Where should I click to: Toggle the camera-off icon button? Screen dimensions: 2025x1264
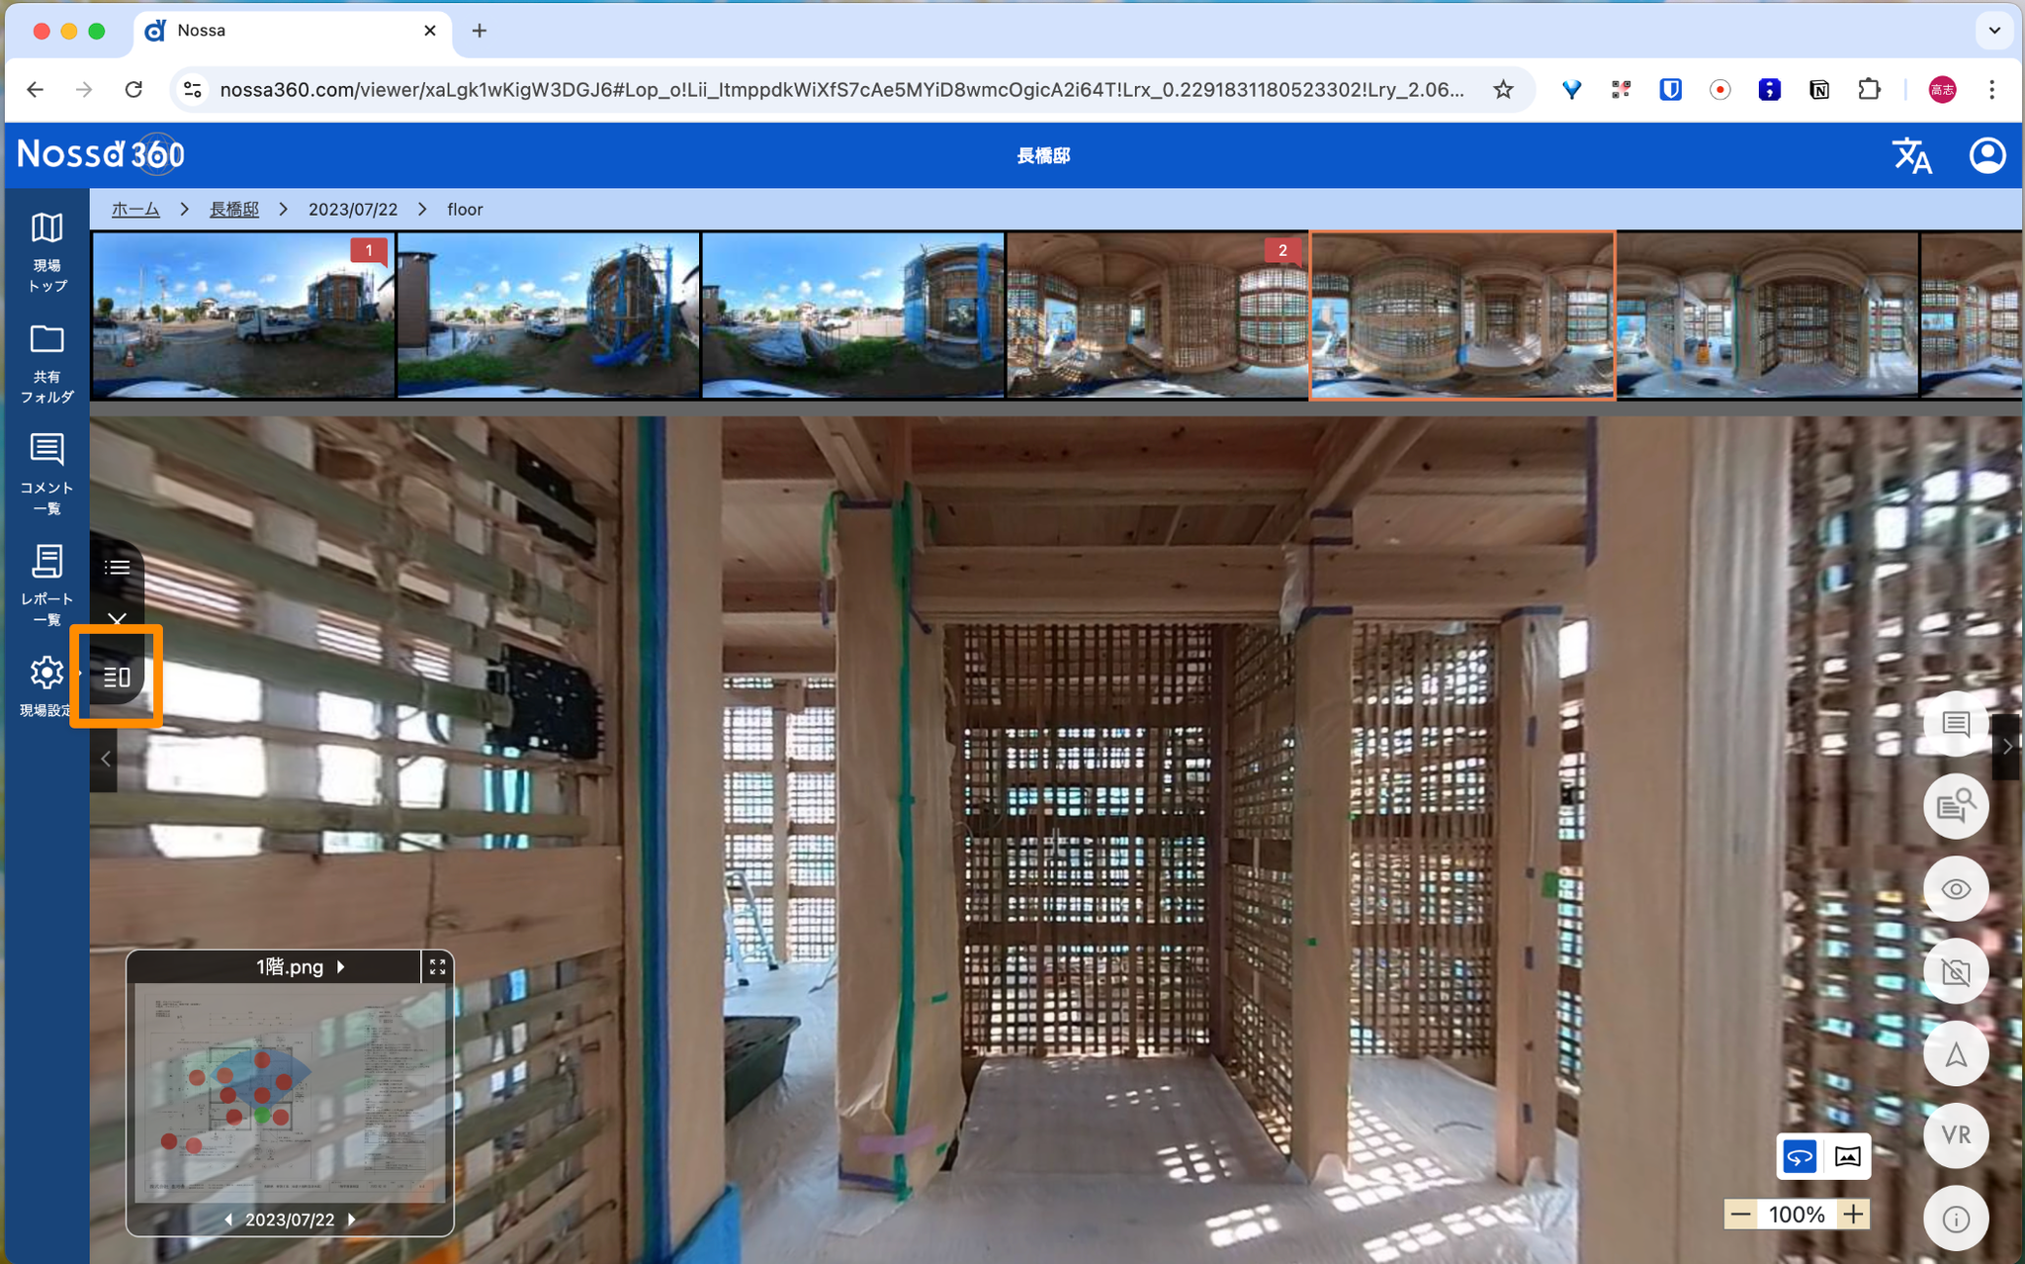[x=1955, y=972]
